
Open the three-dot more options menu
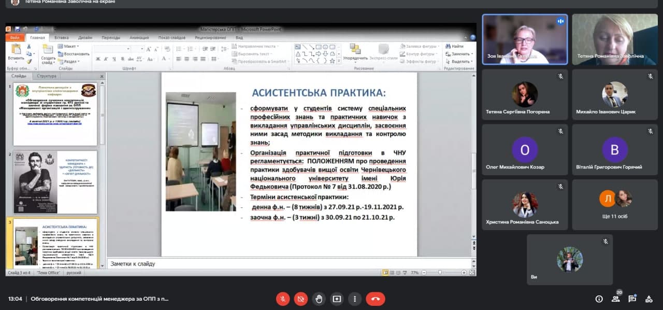(354, 299)
